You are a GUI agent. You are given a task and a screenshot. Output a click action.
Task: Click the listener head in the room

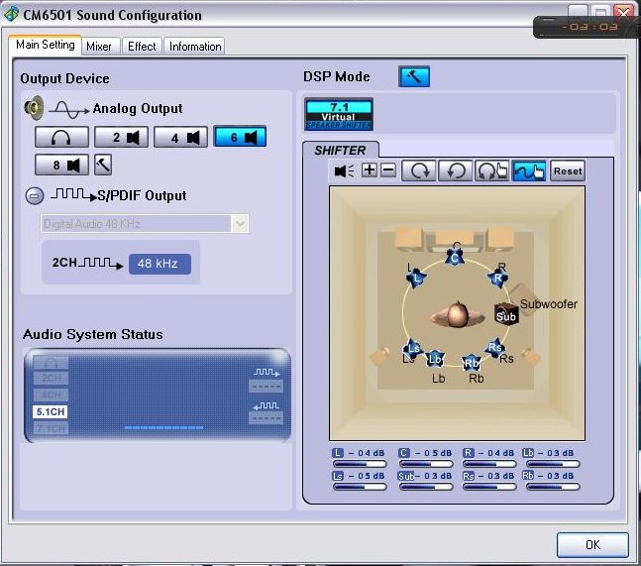point(457,315)
